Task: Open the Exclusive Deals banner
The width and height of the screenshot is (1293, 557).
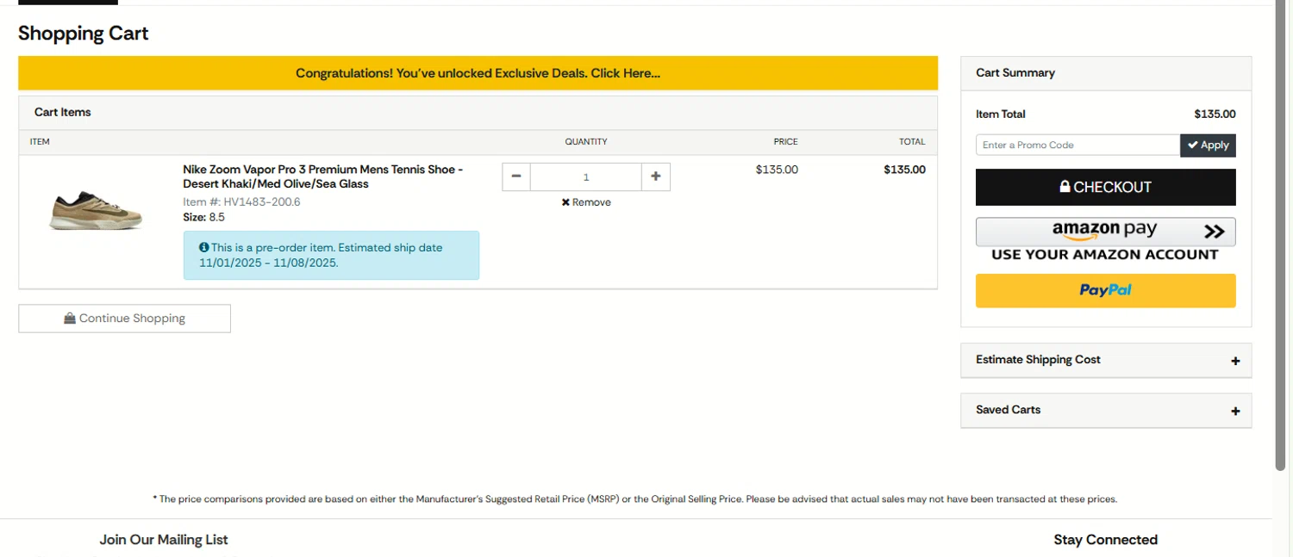Action: coord(478,73)
